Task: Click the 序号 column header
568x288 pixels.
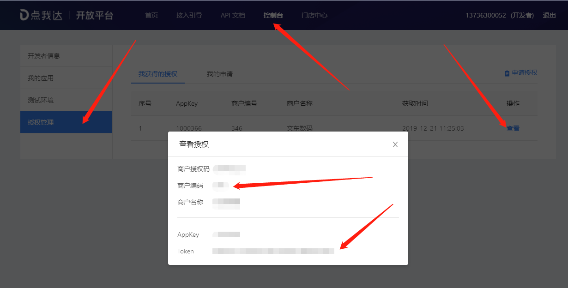Action: pos(145,103)
